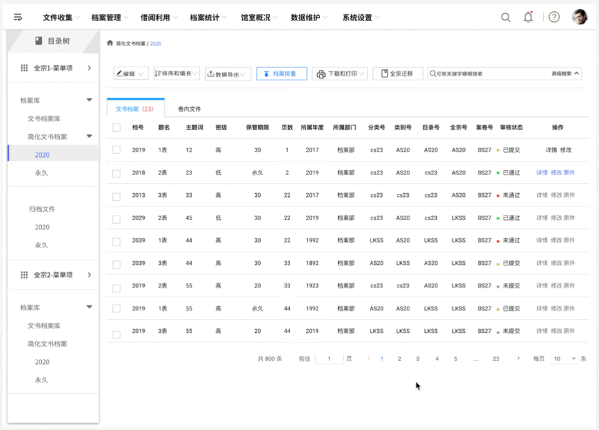The image size is (599, 430).
Task: Open the global search magnifier icon
Action: point(505,17)
